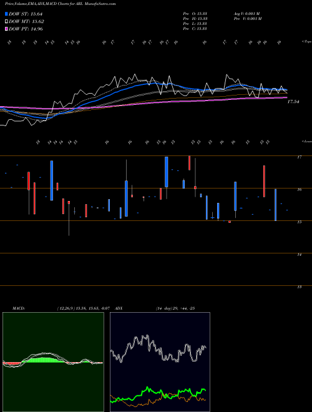Click the 'Pre O: 15.33' value
The width and height of the screenshot is (312, 412).
point(195,14)
